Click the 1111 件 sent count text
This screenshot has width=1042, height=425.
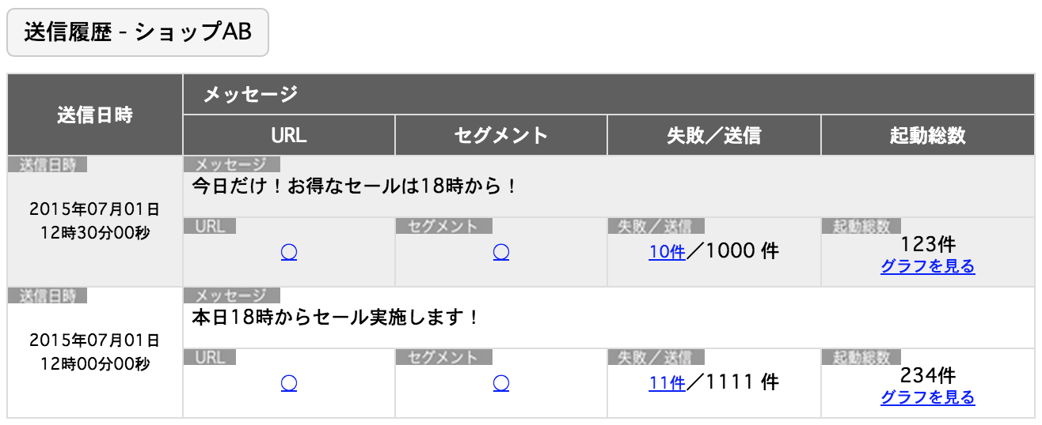pos(742,383)
